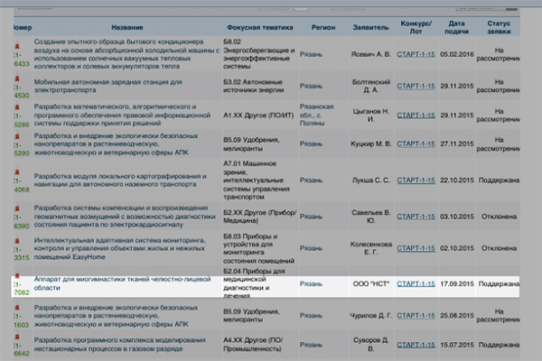Click the СТАРТ-1-15 link in ООО "НСТ" row
The width and height of the screenshot is (542, 361).
click(416, 283)
